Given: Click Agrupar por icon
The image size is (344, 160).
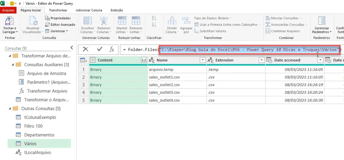Looking at the screenshot, I should click(186, 21).
